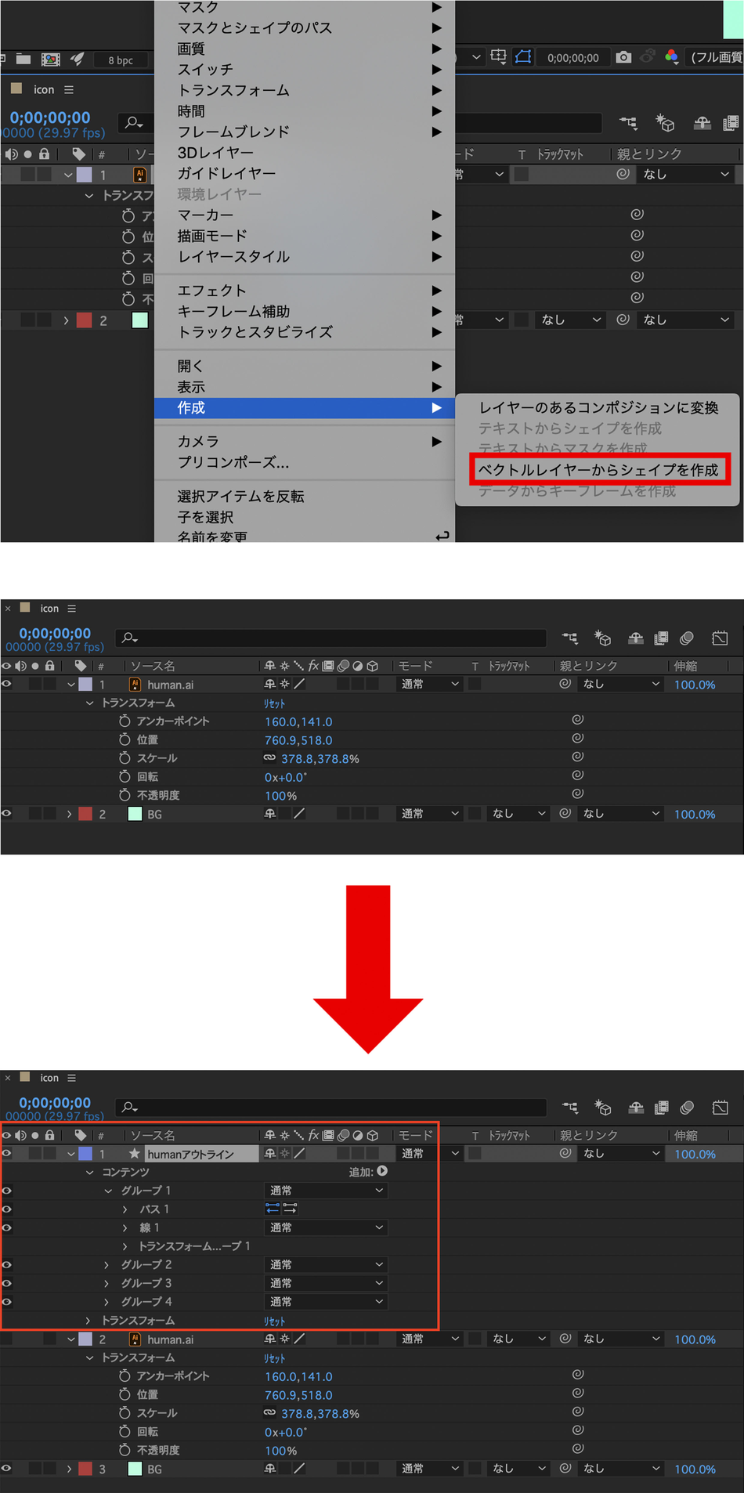Click the purple label swatch of humanアウトライン
Screen dimensions: 744x1493
point(85,1154)
